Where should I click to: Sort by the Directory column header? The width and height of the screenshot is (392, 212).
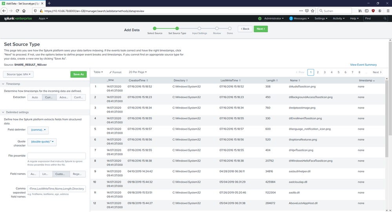tap(181, 80)
